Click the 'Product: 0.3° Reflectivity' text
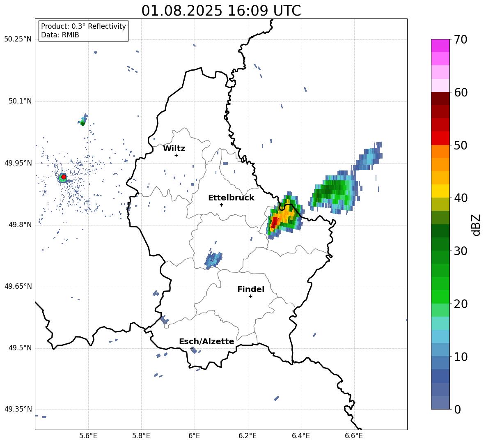Viewport: 486px width, 444px height. tap(83, 26)
